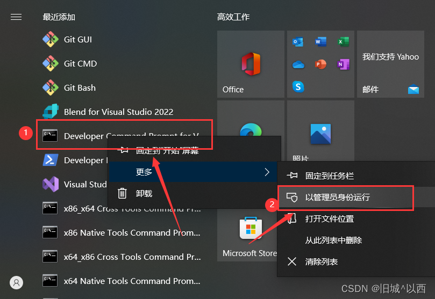
Task: Open the hamburger menu icon
Action: tap(16, 17)
